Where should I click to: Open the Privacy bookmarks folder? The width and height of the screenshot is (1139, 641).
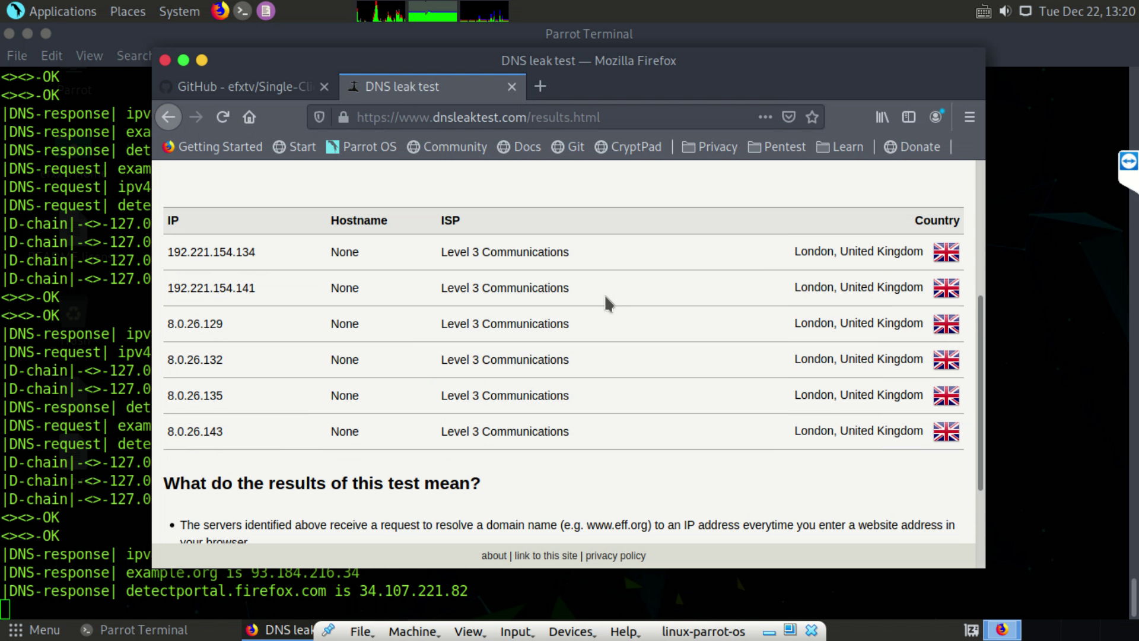pos(710,147)
